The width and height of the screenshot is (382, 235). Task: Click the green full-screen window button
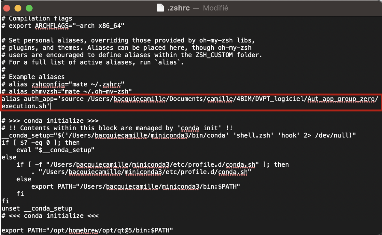coord(29,8)
